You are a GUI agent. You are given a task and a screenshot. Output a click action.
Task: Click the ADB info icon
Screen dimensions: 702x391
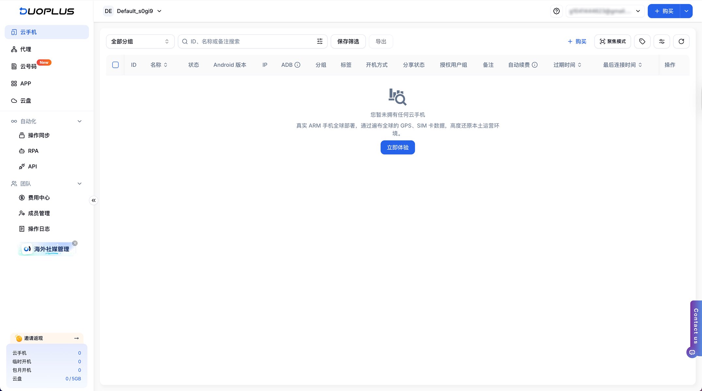(298, 65)
